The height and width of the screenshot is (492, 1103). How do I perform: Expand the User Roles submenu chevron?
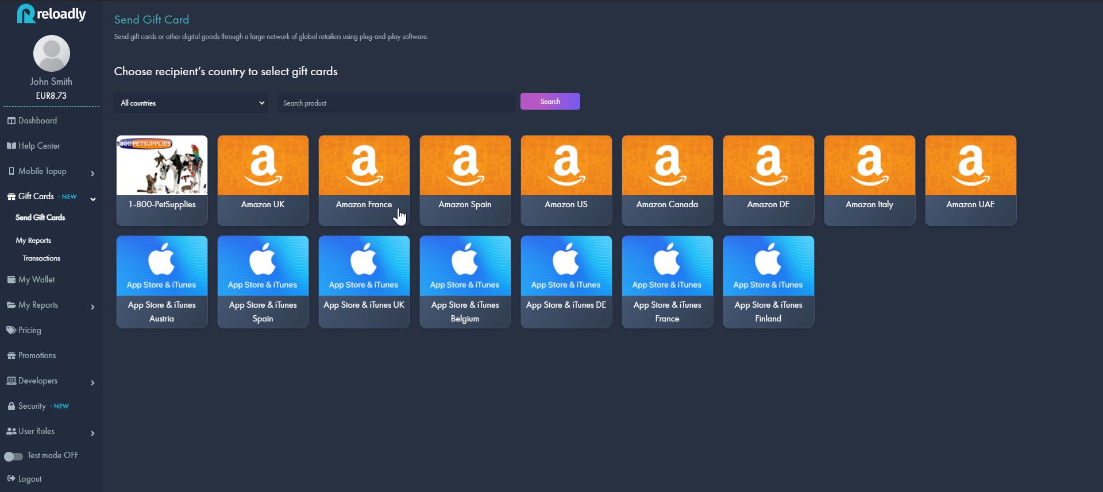pos(92,433)
